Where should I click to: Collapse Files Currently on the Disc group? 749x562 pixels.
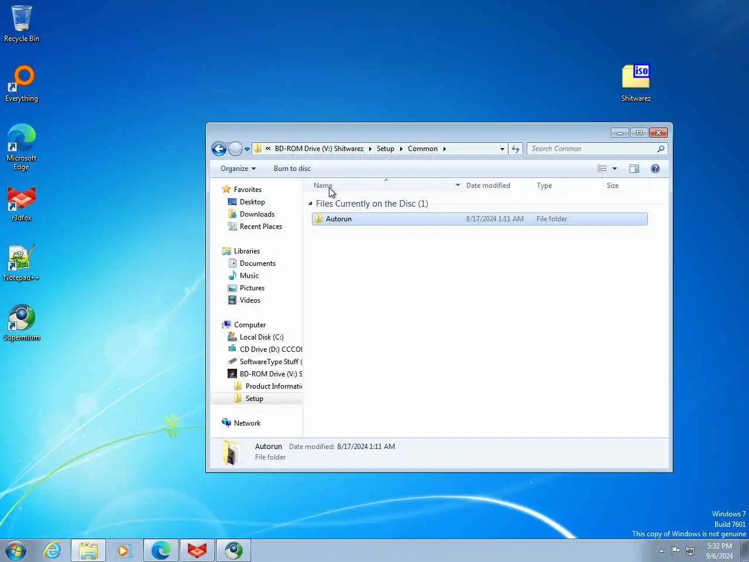(x=310, y=204)
